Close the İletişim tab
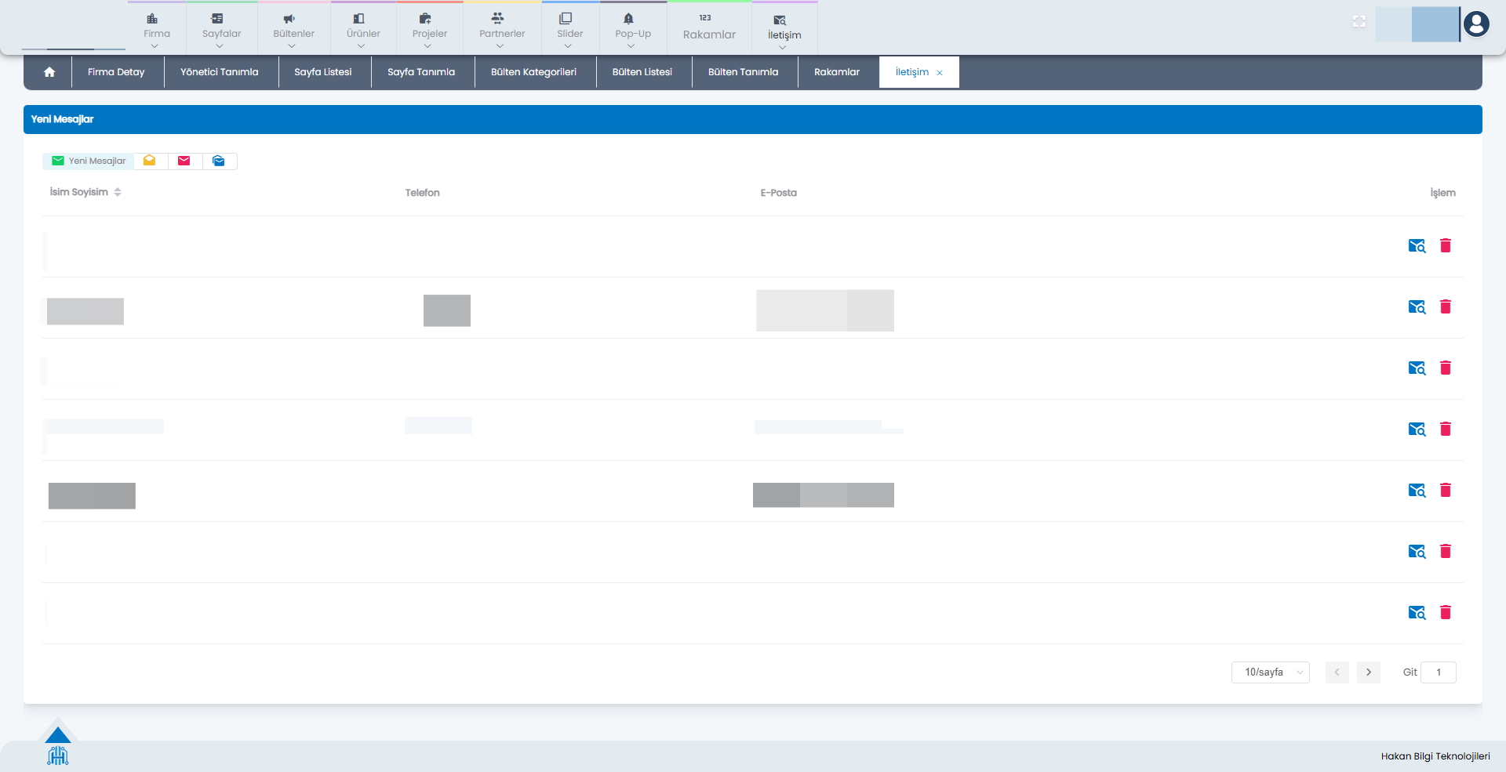 (940, 73)
